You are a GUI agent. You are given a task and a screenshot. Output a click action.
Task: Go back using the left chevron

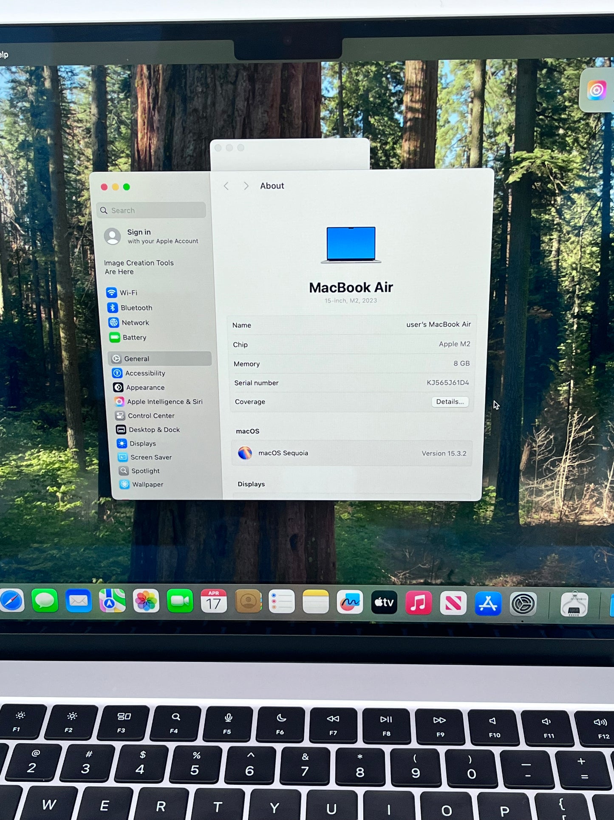pos(226,186)
